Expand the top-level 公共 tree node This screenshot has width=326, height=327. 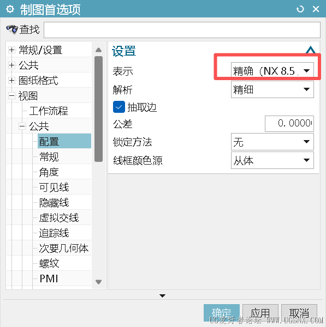(x=11, y=65)
